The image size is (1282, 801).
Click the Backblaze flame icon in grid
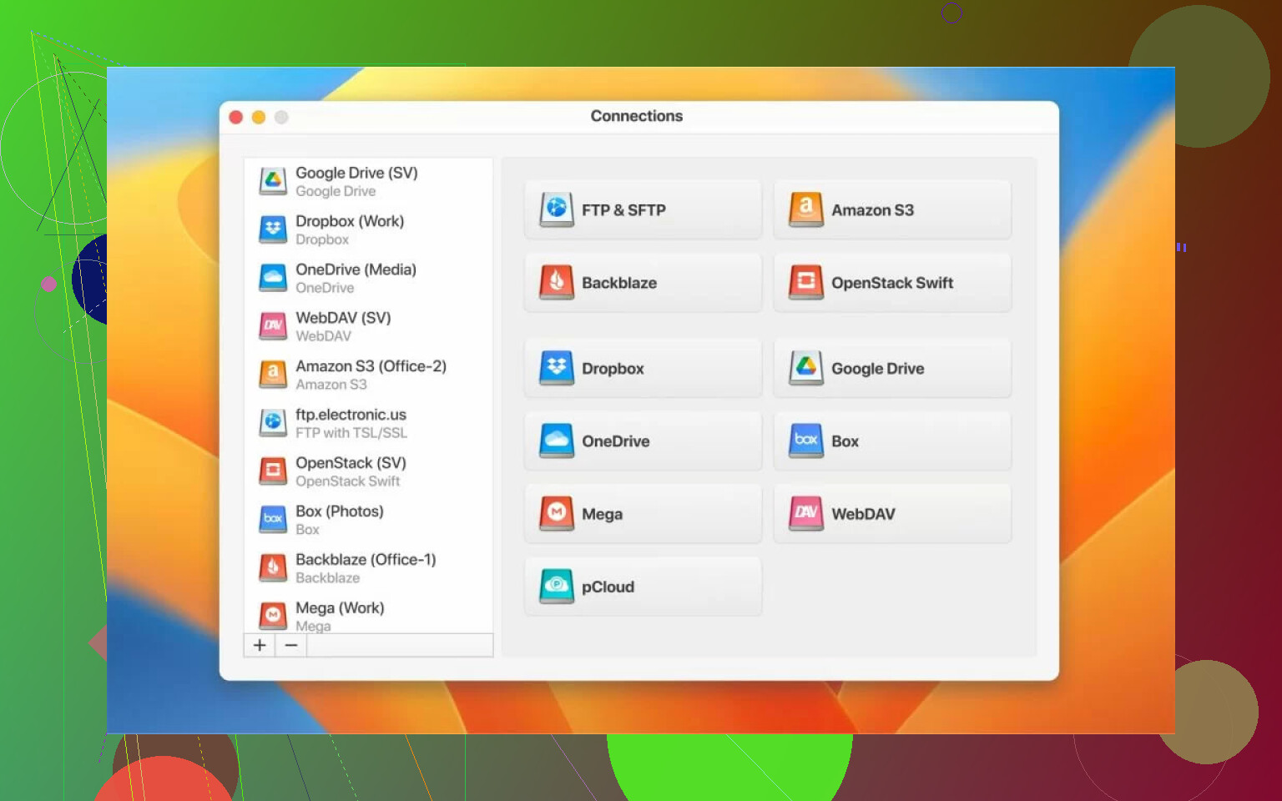557,282
